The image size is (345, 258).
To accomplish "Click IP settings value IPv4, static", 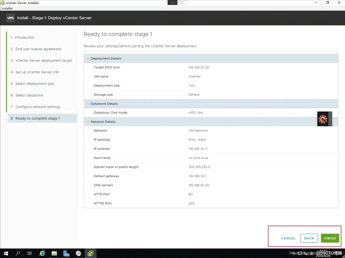I will [197, 140].
